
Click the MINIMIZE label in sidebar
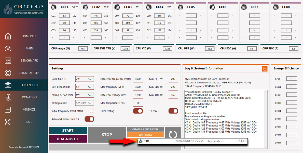(29, 110)
